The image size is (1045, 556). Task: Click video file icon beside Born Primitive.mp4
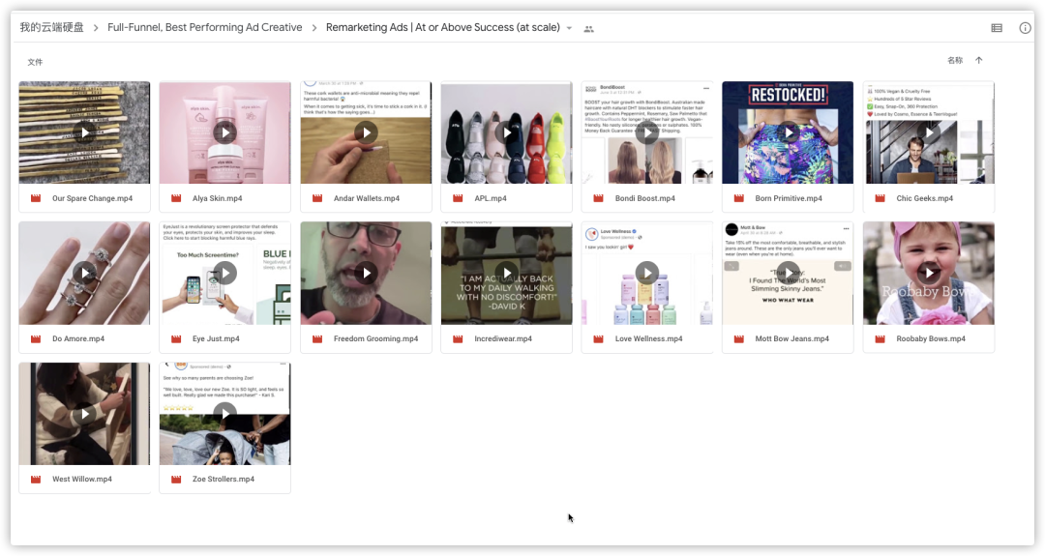click(x=739, y=198)
